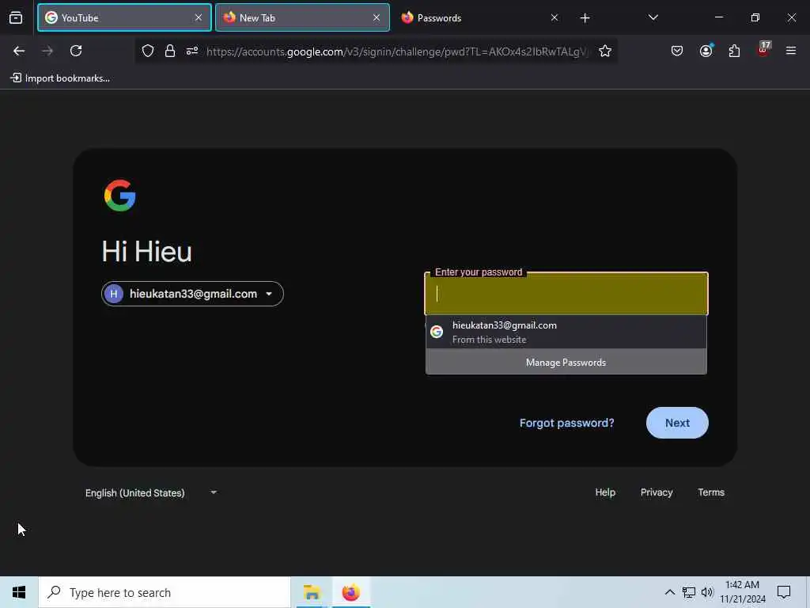Viewport: 810px width, 608px height.
Task: Save page to Pocket
Action: coord(677,51)
